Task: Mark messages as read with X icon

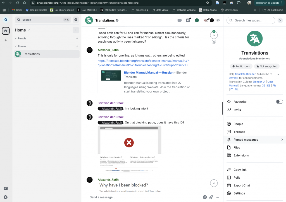Action: pyautogui.click(x=214, y=42)
